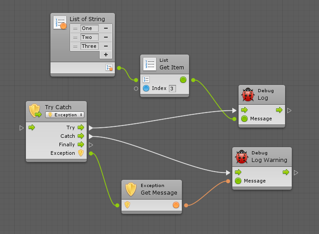The image size is (319, 234).
Task: Click the list output port icon on List of String
Action: [x=109, y=68]
